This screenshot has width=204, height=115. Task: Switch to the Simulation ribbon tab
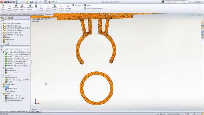click(x=49, y=14)
